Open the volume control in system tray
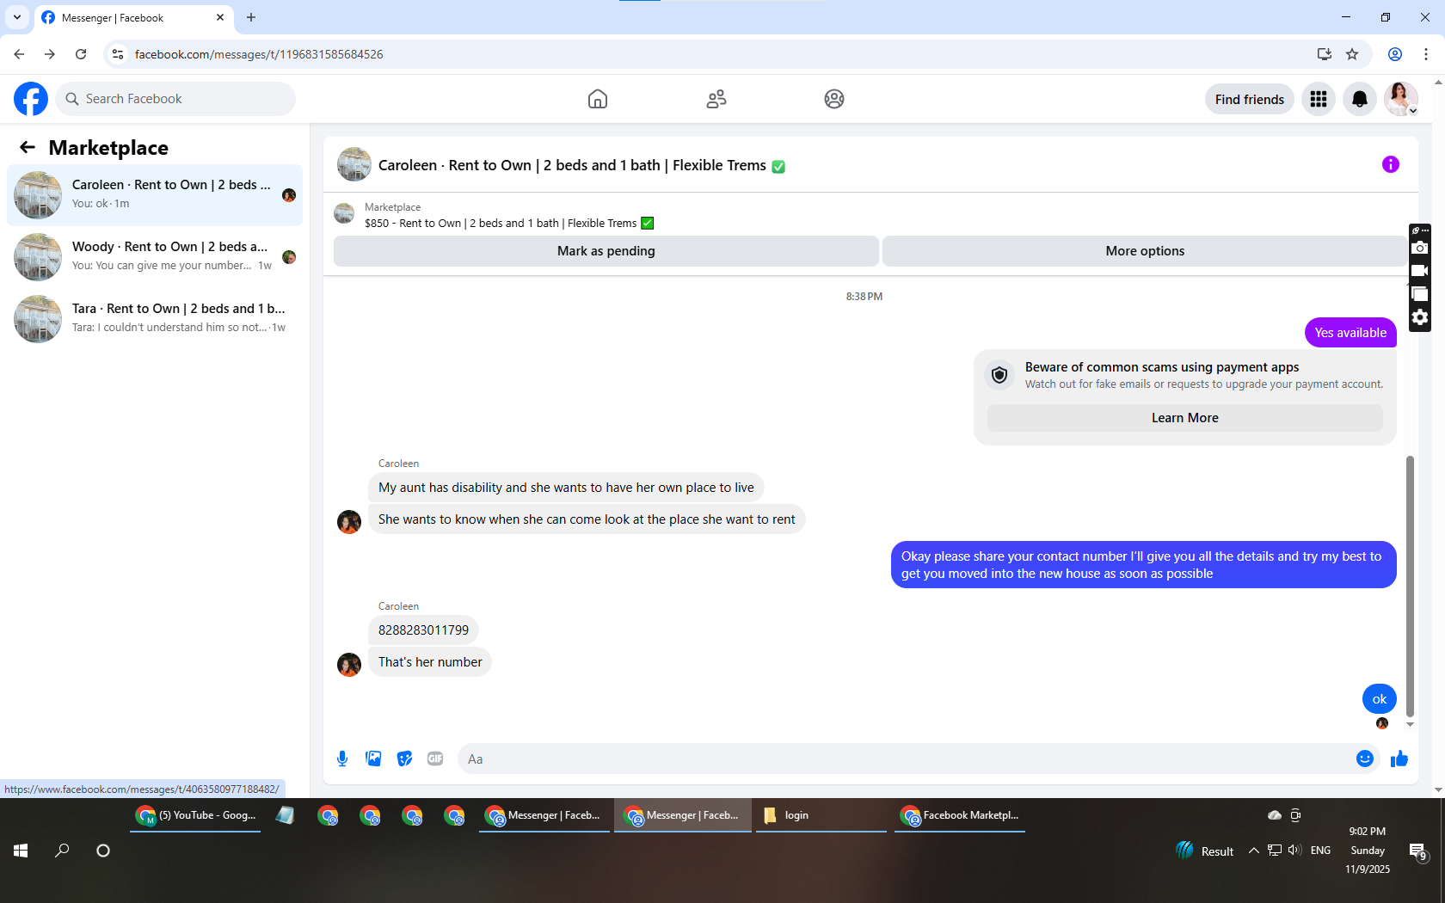This screenshot has height=903, width=1445. 1294,851
